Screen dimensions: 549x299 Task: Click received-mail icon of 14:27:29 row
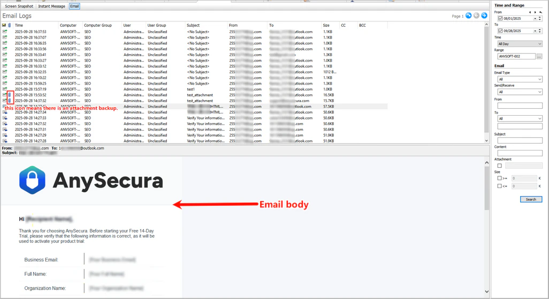pos(5,136)
